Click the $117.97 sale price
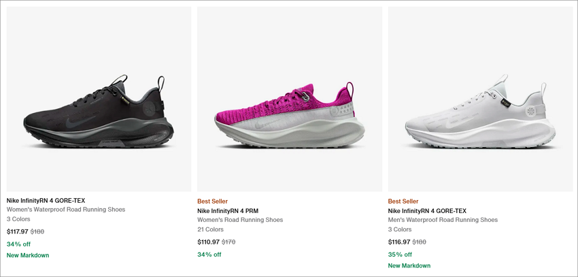This screenshot has height=277, width=578. (17, 231)
